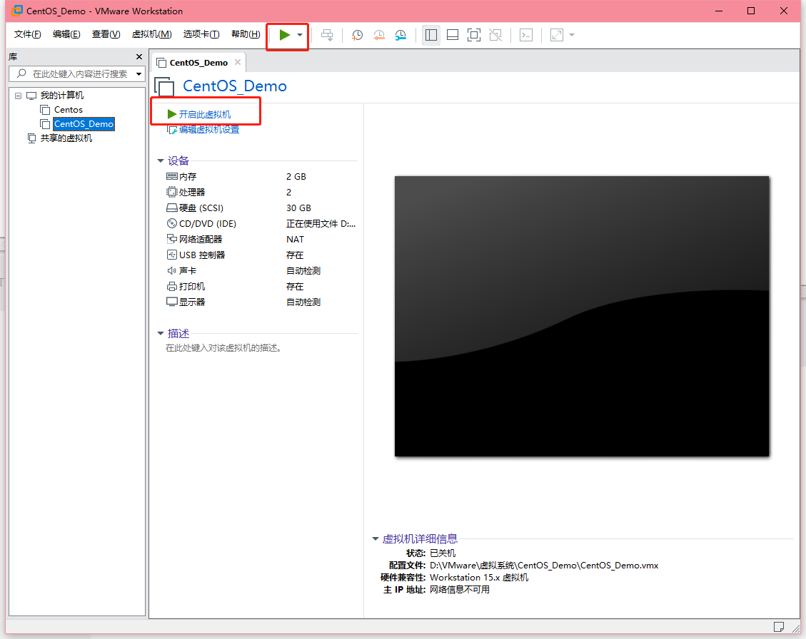
Task: Open the snapshot manager icon
Action: pos(401,35)
